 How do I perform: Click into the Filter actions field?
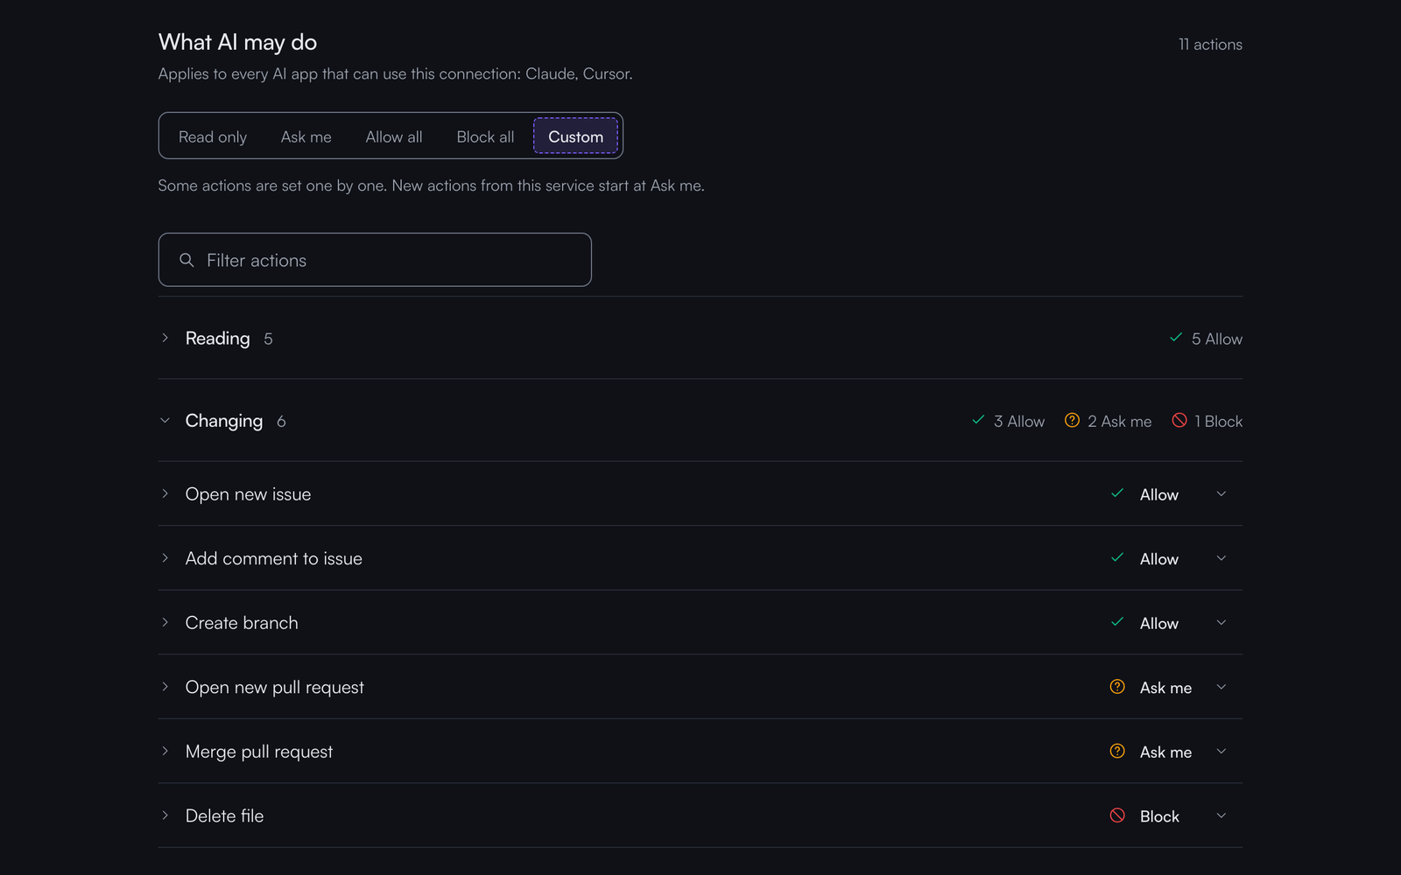tap(375, 260)
